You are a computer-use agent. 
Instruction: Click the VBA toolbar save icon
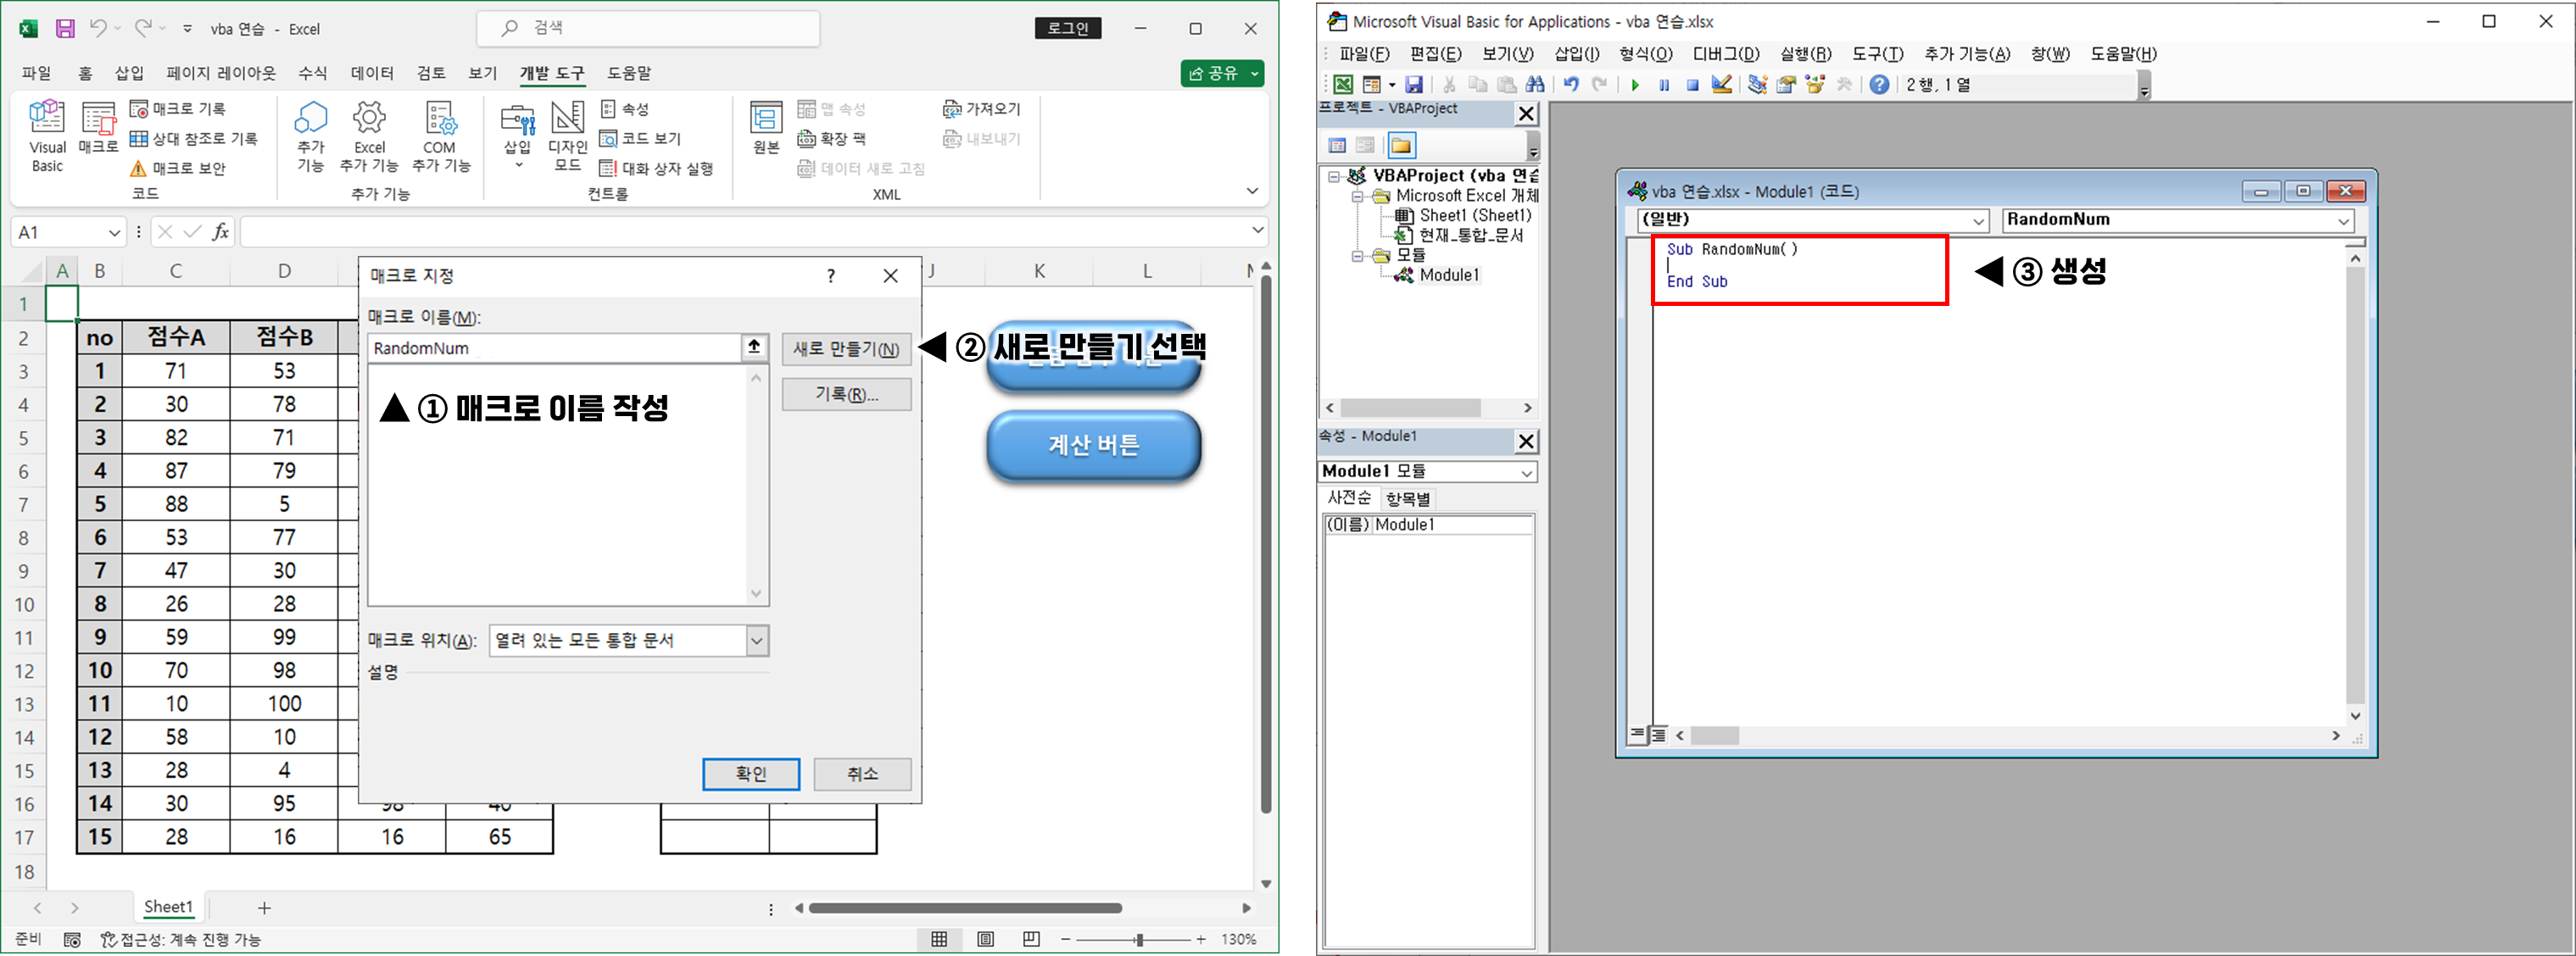coord(1413,85)
